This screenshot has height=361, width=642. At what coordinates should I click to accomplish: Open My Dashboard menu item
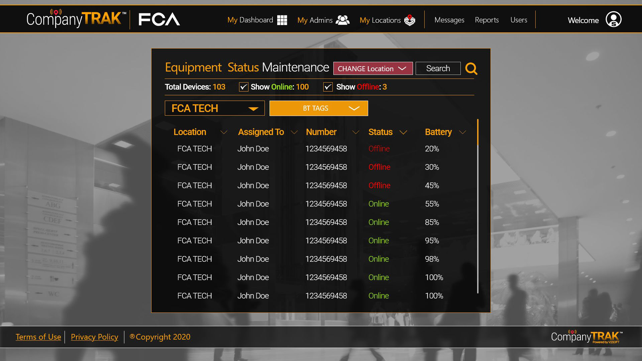click(x=250, y=20)
